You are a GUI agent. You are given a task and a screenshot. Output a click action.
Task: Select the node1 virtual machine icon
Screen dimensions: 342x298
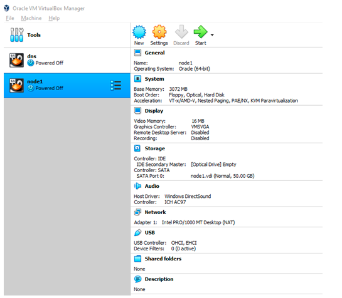coord(16,85)
